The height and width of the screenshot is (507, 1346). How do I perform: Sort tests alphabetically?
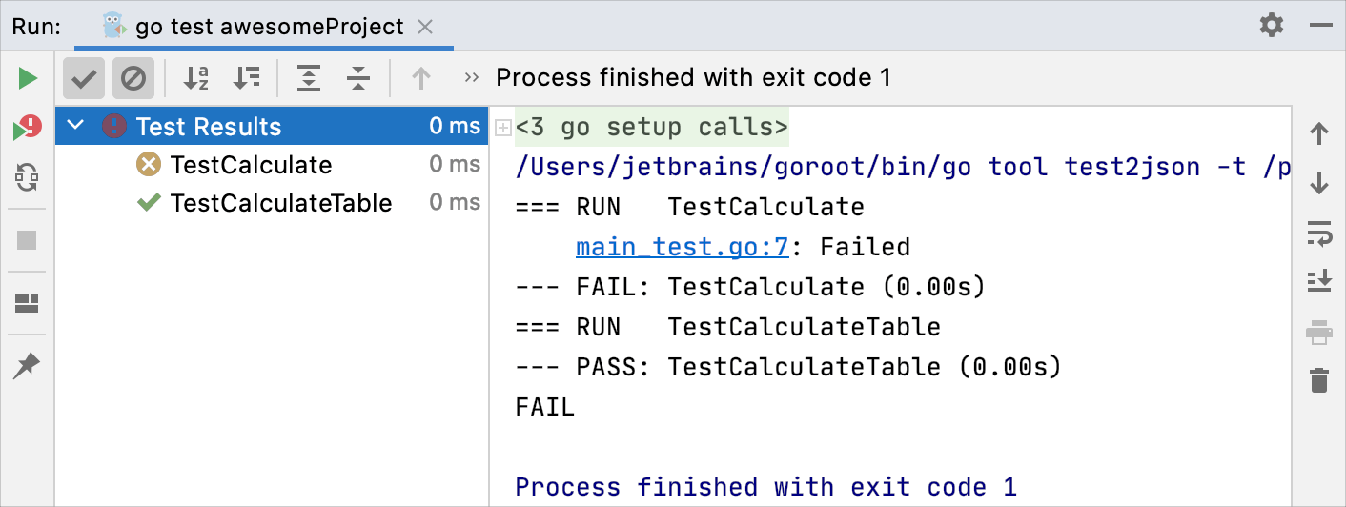(196, 78)
